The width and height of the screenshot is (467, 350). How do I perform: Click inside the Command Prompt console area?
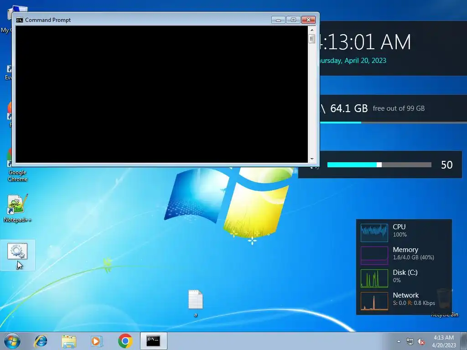point(162,94)
